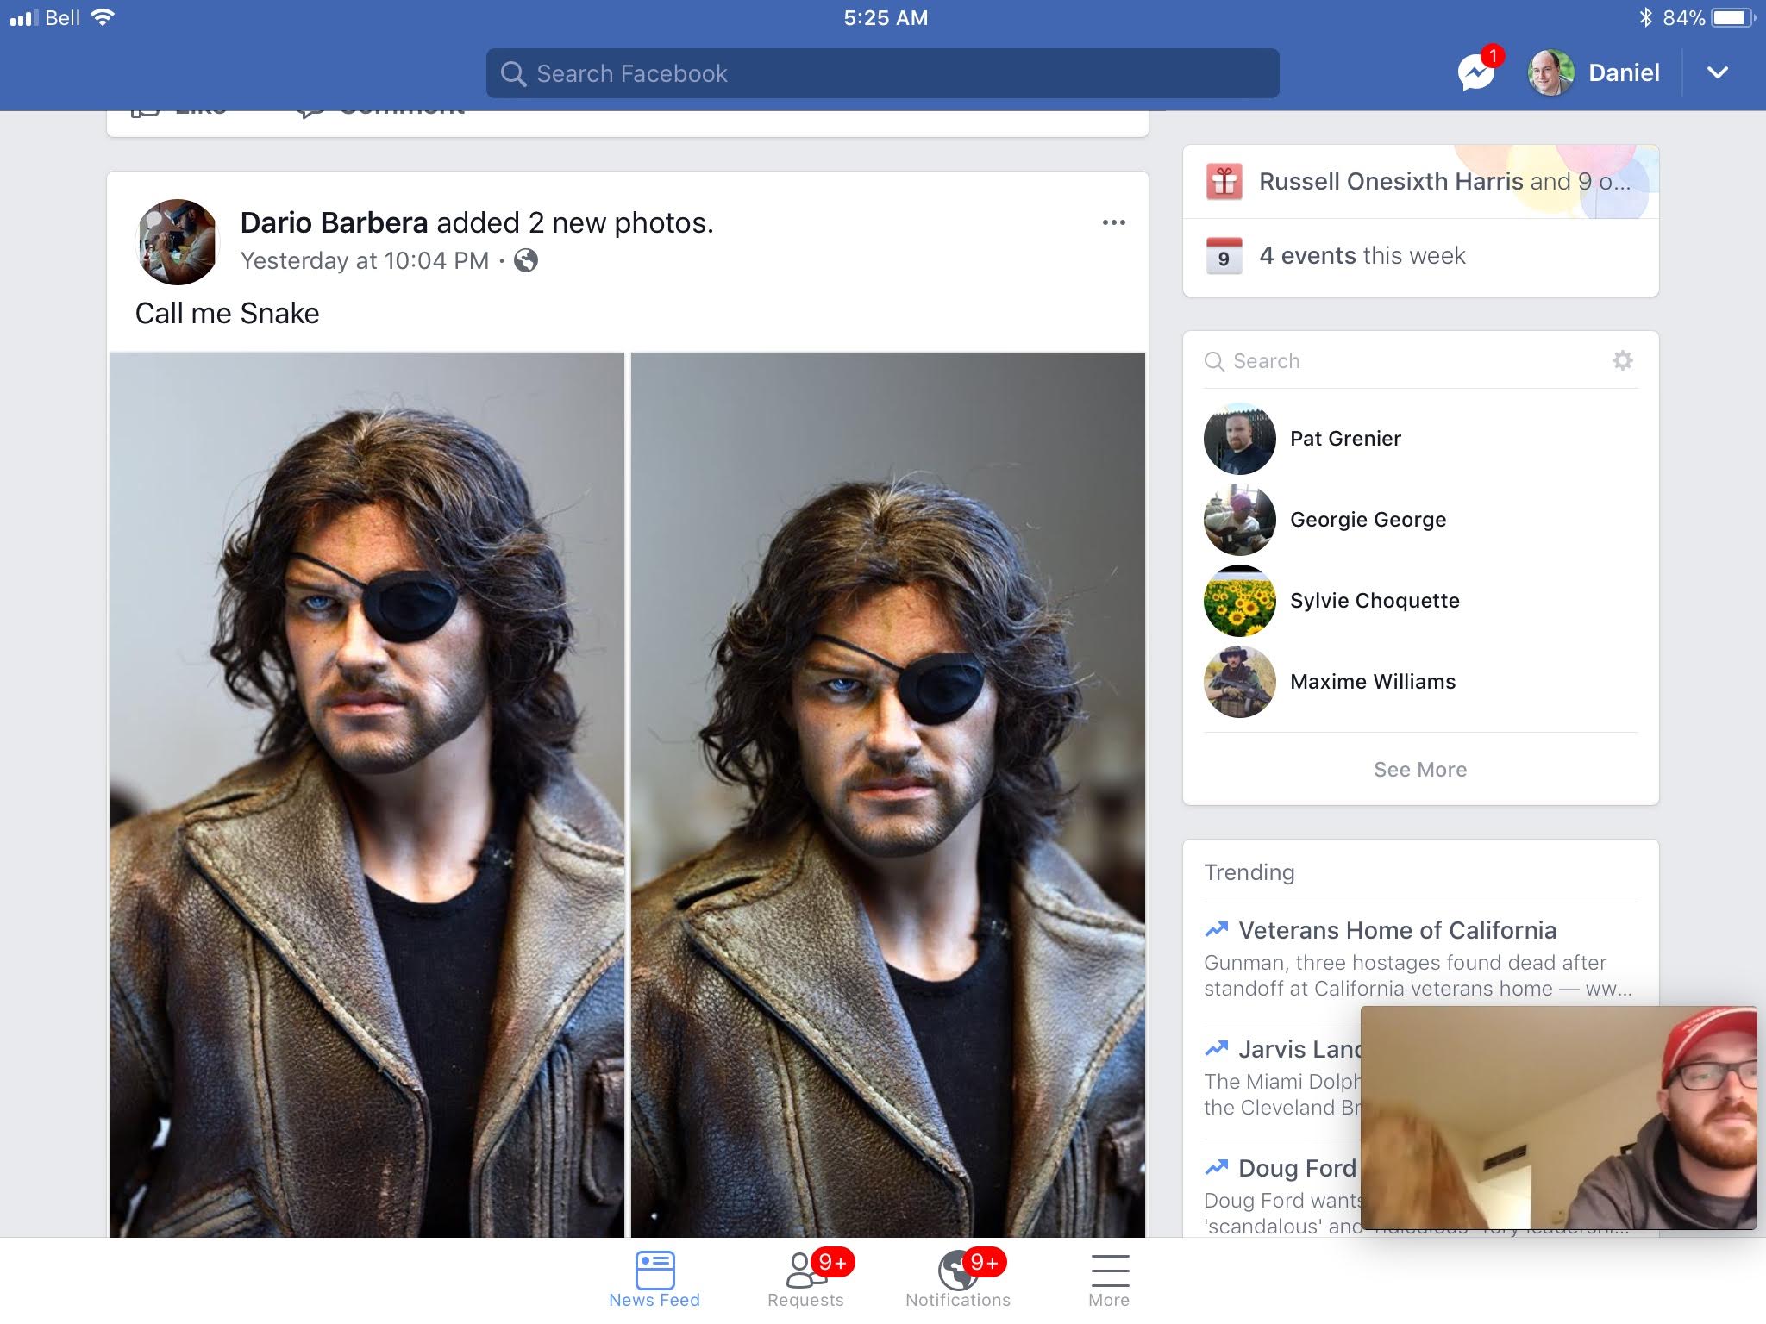This screenshot has height=1324, width=1766.
Task: Open birthdays gift icon
Action: 1224,182
